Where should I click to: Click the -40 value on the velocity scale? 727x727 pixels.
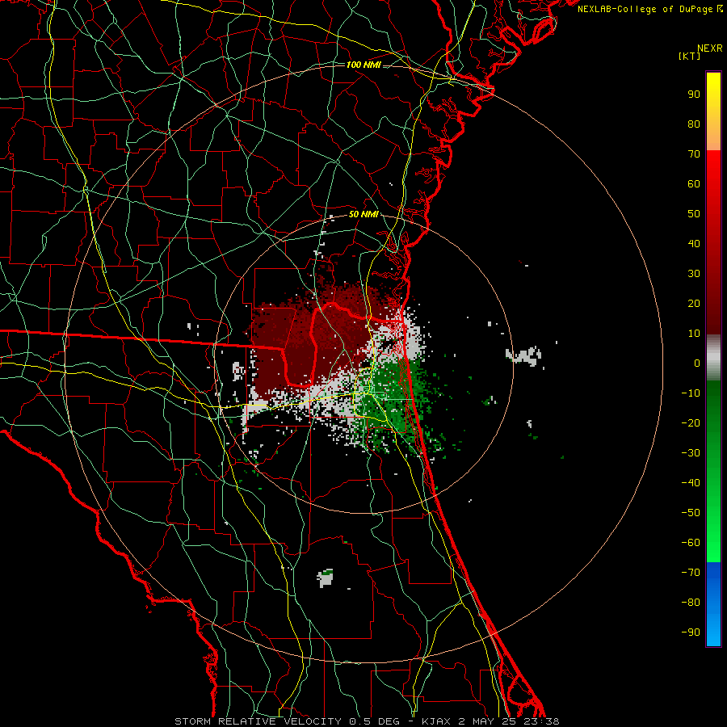[691, 483]
